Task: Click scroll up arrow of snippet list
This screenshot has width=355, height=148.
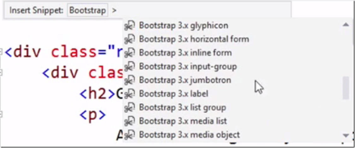Action: click(x=346, y=25)
